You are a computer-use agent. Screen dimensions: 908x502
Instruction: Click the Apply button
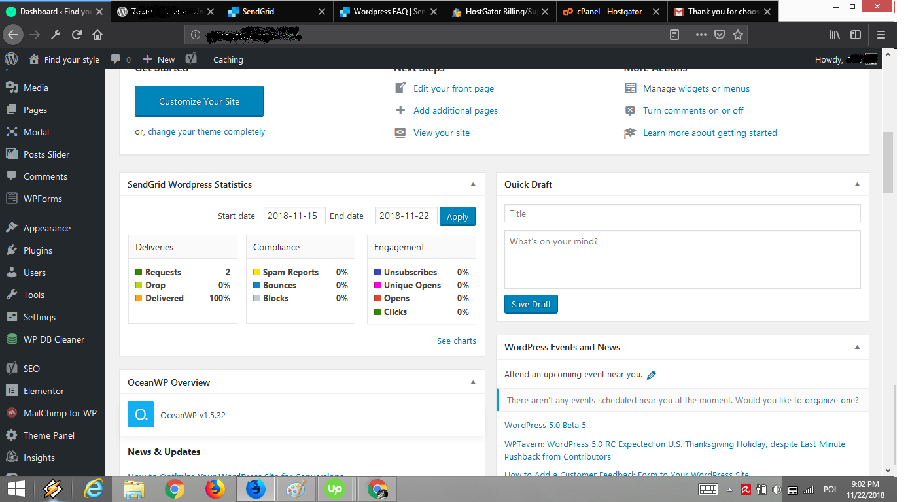coord(457,216)
